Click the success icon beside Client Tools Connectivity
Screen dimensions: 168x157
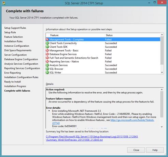point(47,43)
